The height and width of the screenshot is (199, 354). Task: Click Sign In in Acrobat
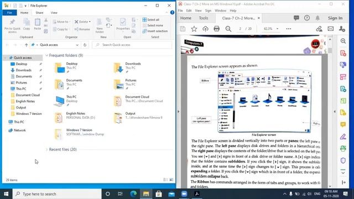pos(335,18)
